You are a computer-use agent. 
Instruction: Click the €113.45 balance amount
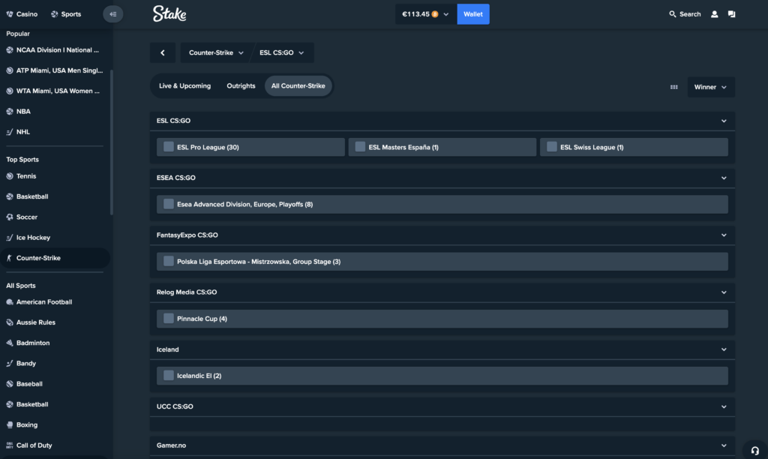[415, 14]
